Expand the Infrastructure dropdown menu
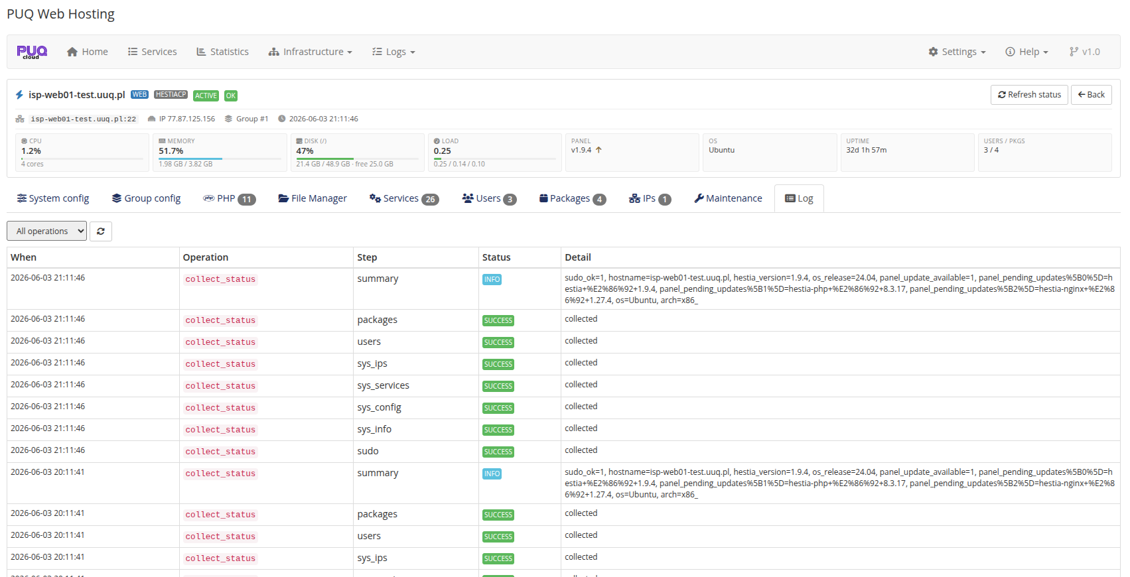Image resolution: width=1130 pixels, height=577 pixels. [x=311, y=52]
